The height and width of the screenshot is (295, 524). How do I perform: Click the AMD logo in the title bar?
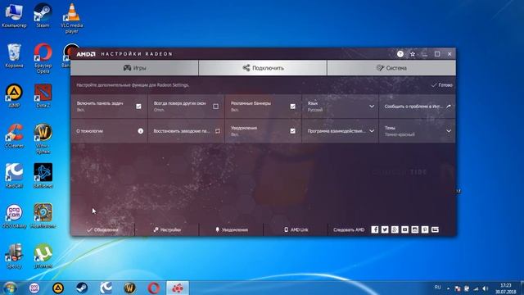pyautogui.click(x=86, y=54)
